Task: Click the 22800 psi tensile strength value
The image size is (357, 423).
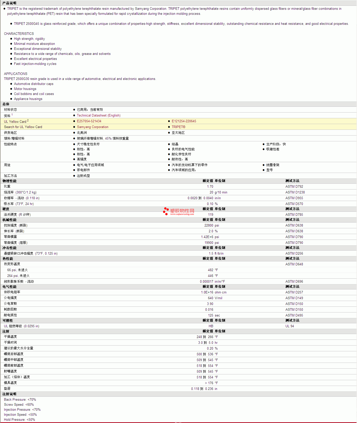Action: coord(211,226)
